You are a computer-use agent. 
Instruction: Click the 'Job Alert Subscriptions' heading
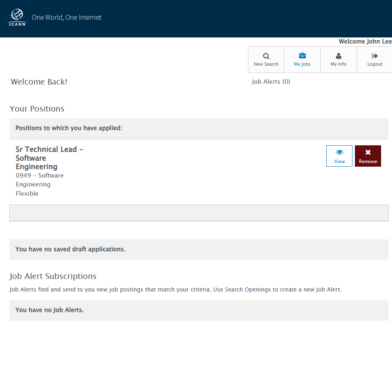click(53, 276)
